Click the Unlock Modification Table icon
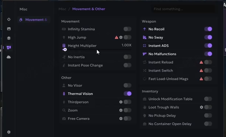Viewport: 226px width, 137px height. (144, 99)
